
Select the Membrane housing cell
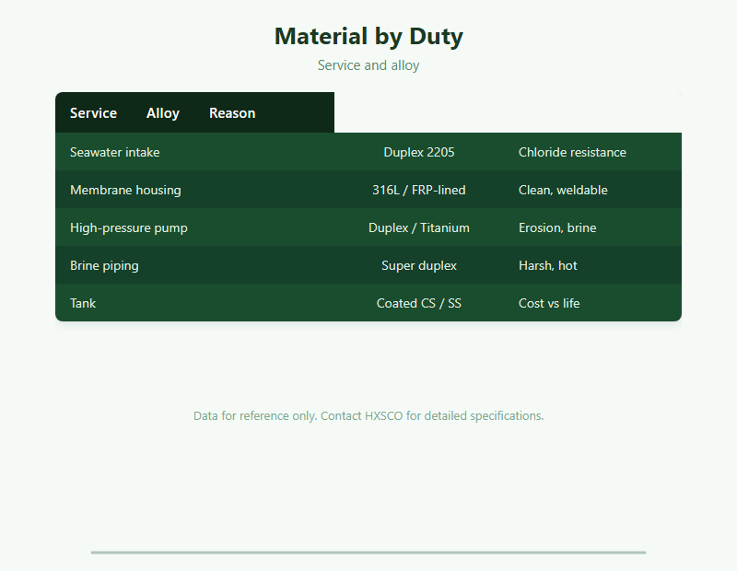[x=194, y=190]
